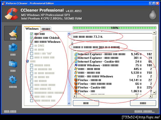The image size is (161, 120).
Task: Click the Internet Explorer icon in the 301 row
Action: click(76, 58)
